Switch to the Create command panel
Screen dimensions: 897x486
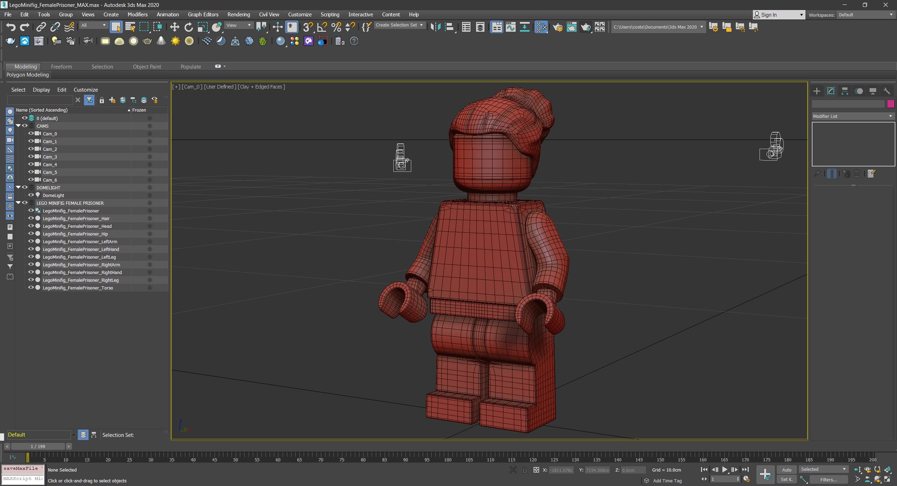coord(817,91)
